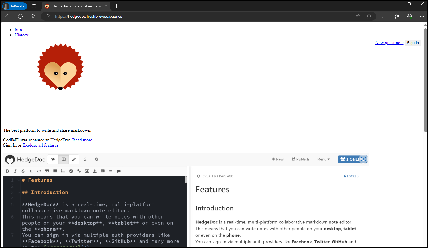Refresh the page with the reload icon
This screenshot has width=428, height=248.
[x=20, y=16]
